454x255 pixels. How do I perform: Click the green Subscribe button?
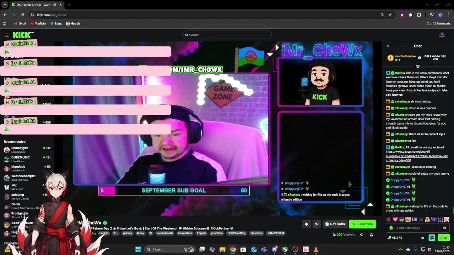point(362,224)
